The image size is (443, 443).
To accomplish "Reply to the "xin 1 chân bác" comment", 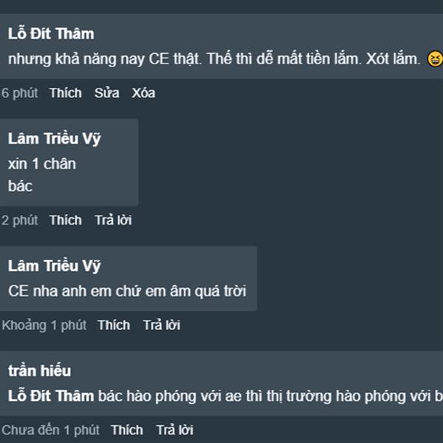I will pyautogui.click(x=113, y=220).
